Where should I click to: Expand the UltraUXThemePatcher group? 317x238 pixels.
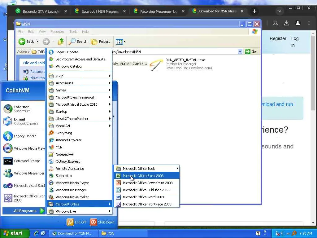tap(79, 119)
